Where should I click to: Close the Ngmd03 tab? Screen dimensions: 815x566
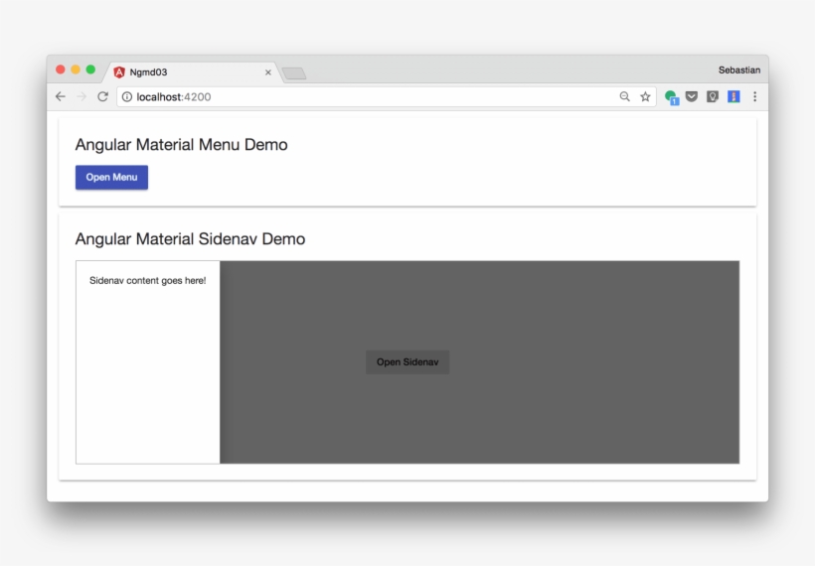tap(268, 72)
